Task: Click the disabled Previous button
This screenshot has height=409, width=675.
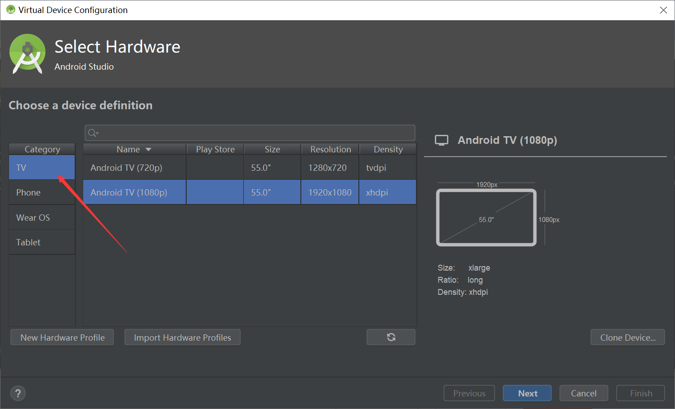Action: [469, 393]
